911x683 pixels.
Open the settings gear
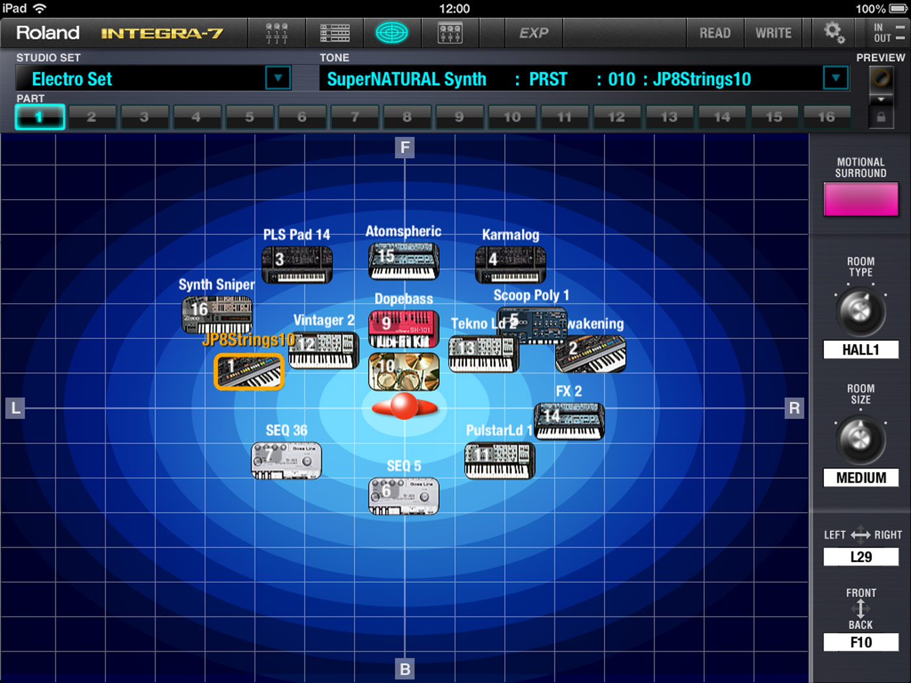[x=834, y=33]
